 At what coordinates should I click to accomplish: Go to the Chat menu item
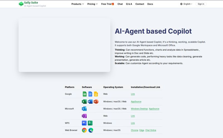tap(120, 4)
